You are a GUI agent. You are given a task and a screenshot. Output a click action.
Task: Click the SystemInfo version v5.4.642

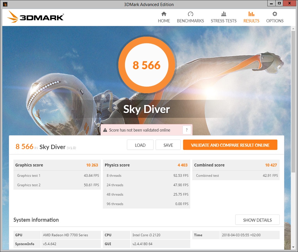tap(49, 244)
